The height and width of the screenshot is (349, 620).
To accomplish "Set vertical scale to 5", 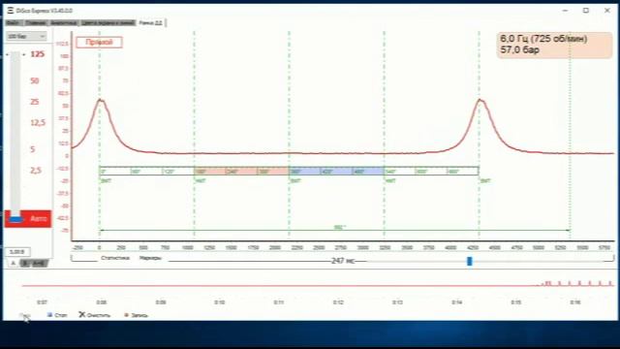I will [x=33, y=149].
